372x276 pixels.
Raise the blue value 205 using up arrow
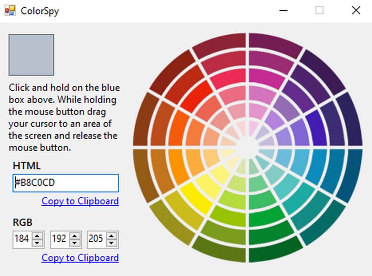[112, 236]
